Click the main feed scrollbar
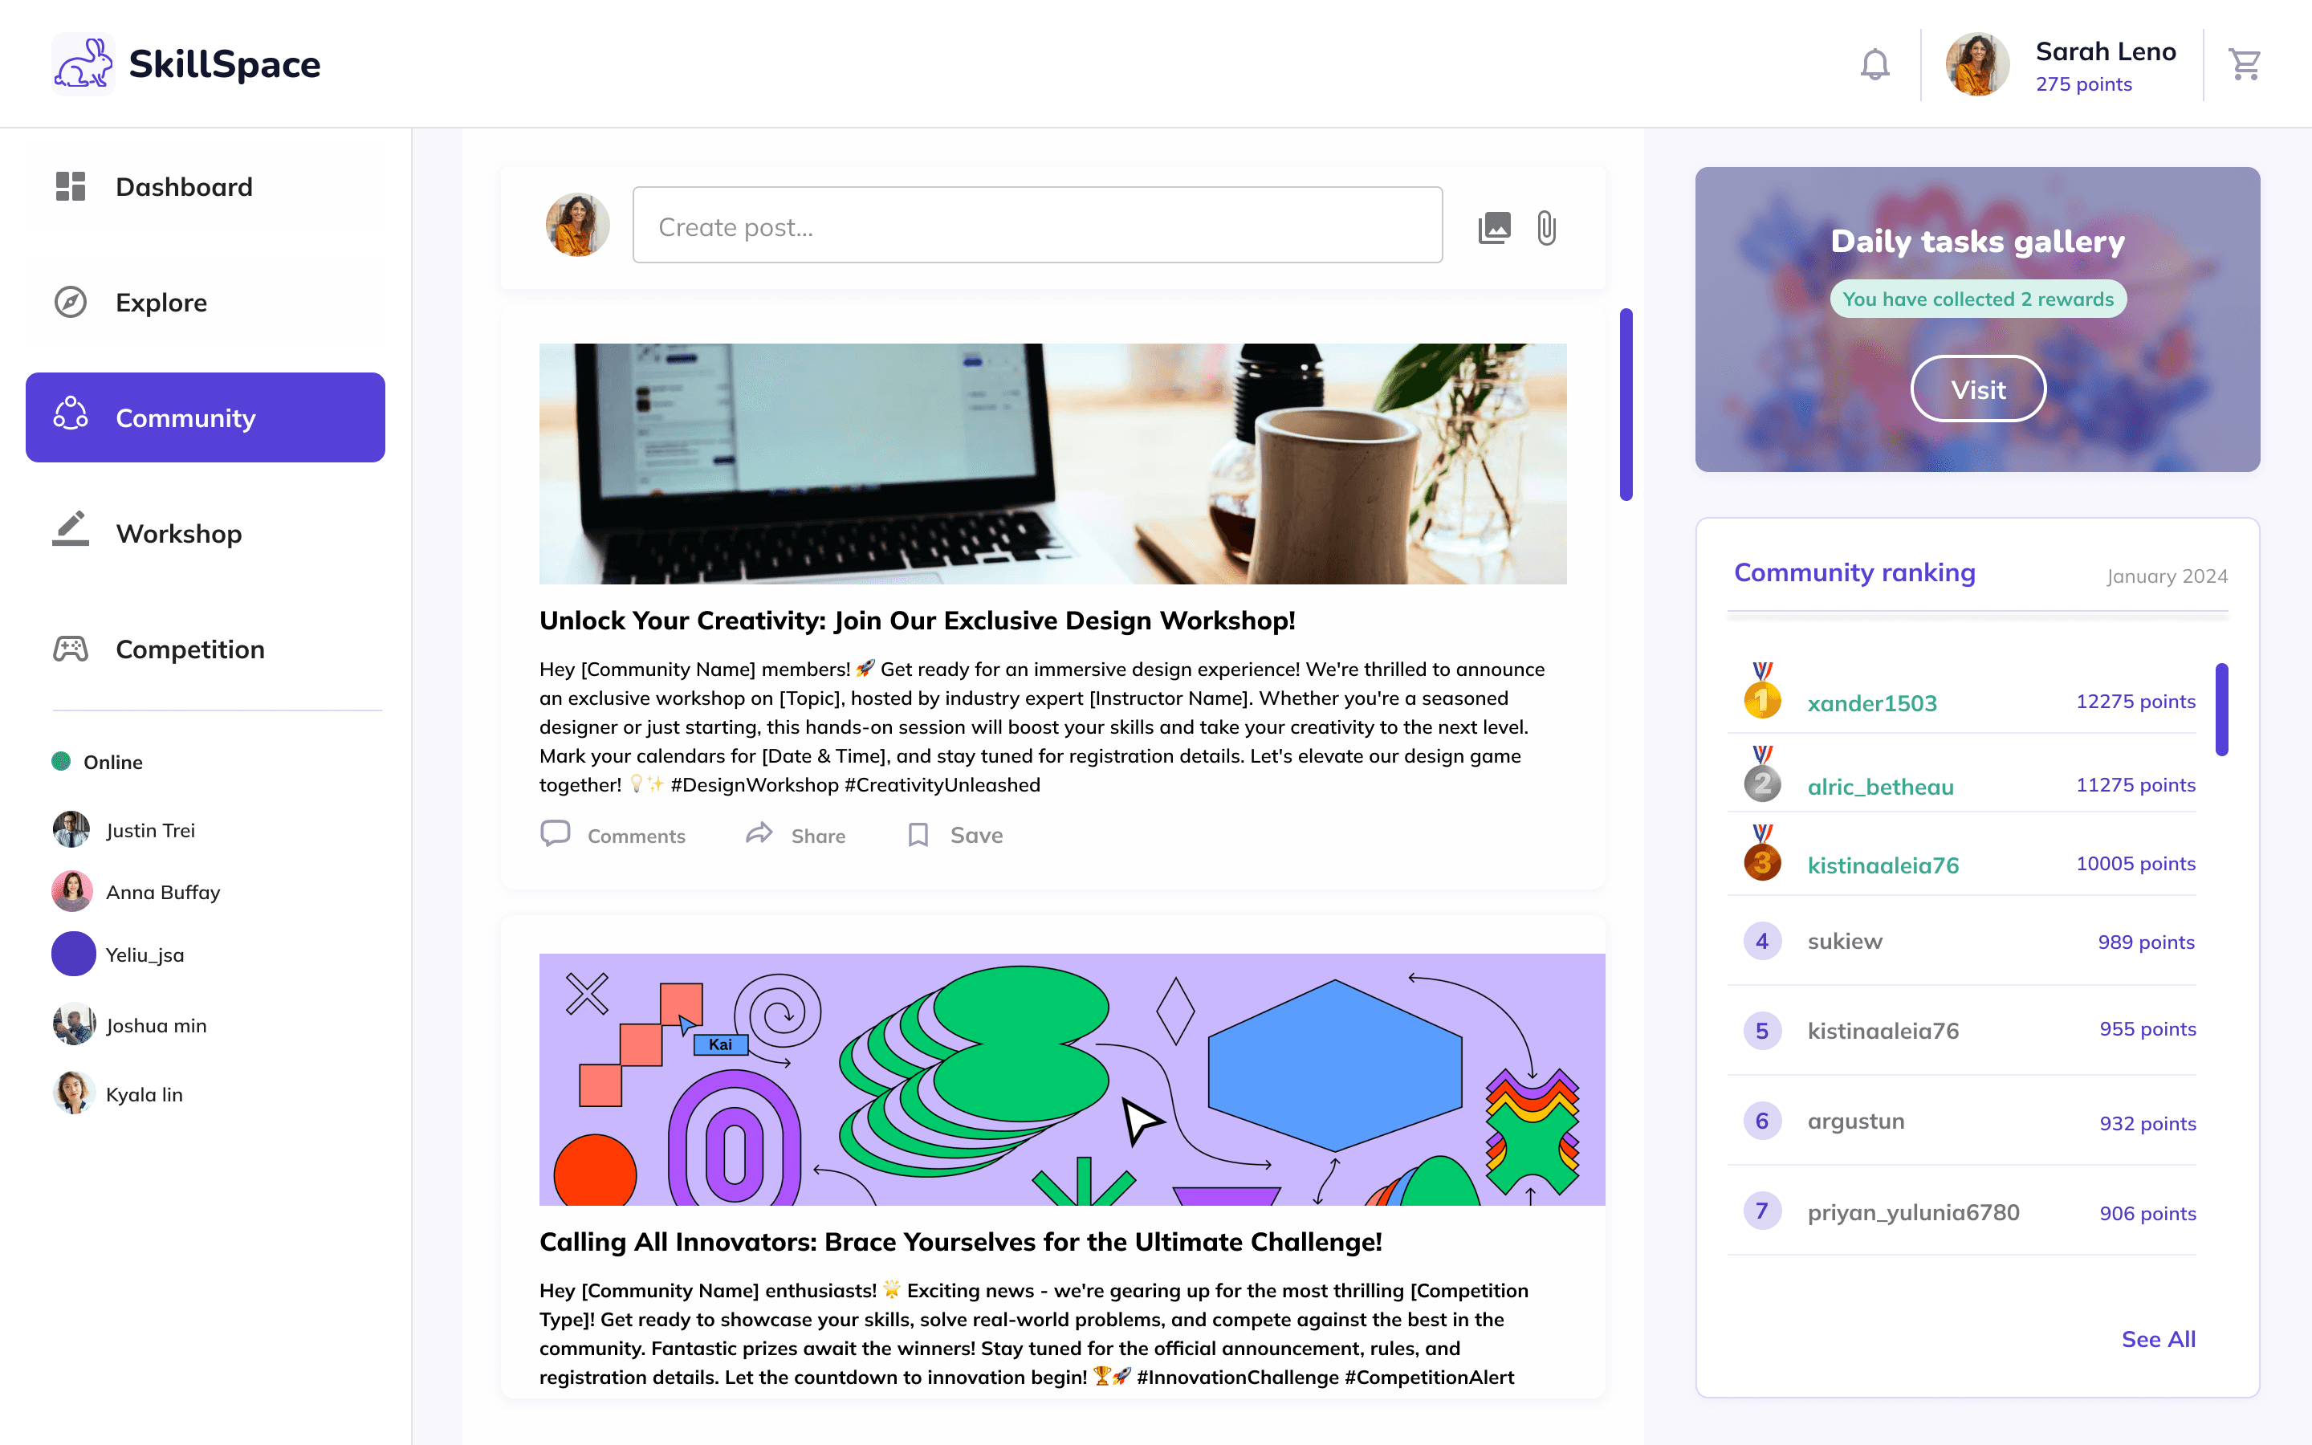Screen dimensions: 2312x1445 [1626, 405]
